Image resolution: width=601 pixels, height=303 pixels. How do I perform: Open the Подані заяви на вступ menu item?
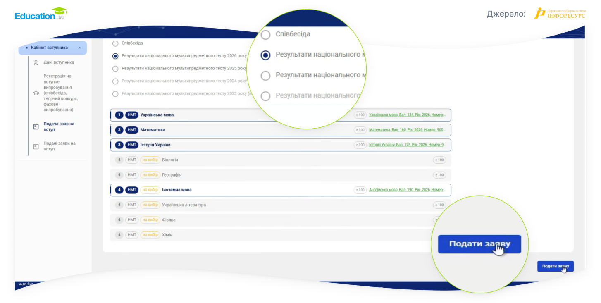pyautogui.click(x=60, y=146)
